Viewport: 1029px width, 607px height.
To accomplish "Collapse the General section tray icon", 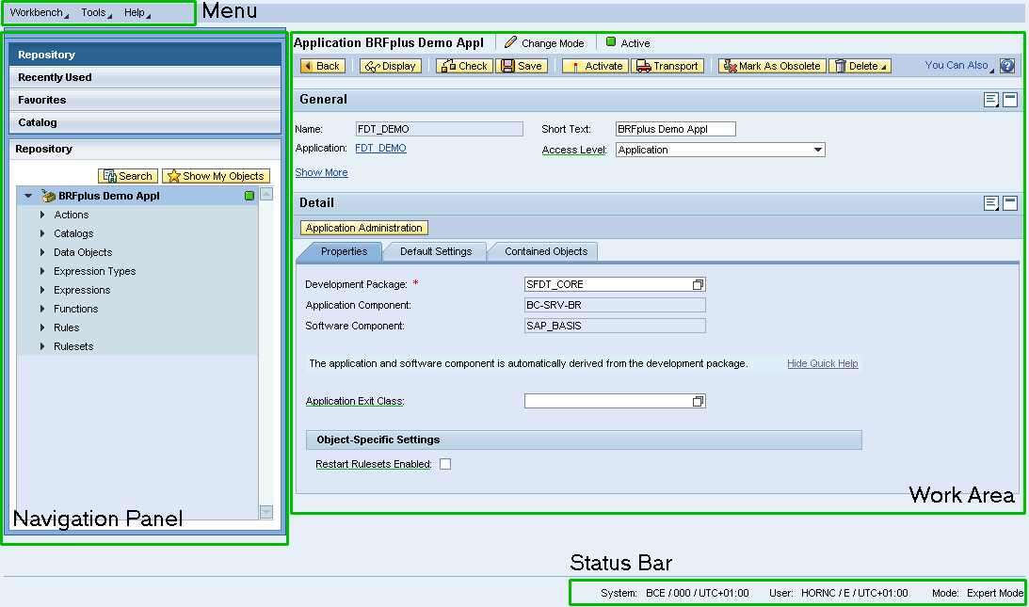I will coord(1009,100).
